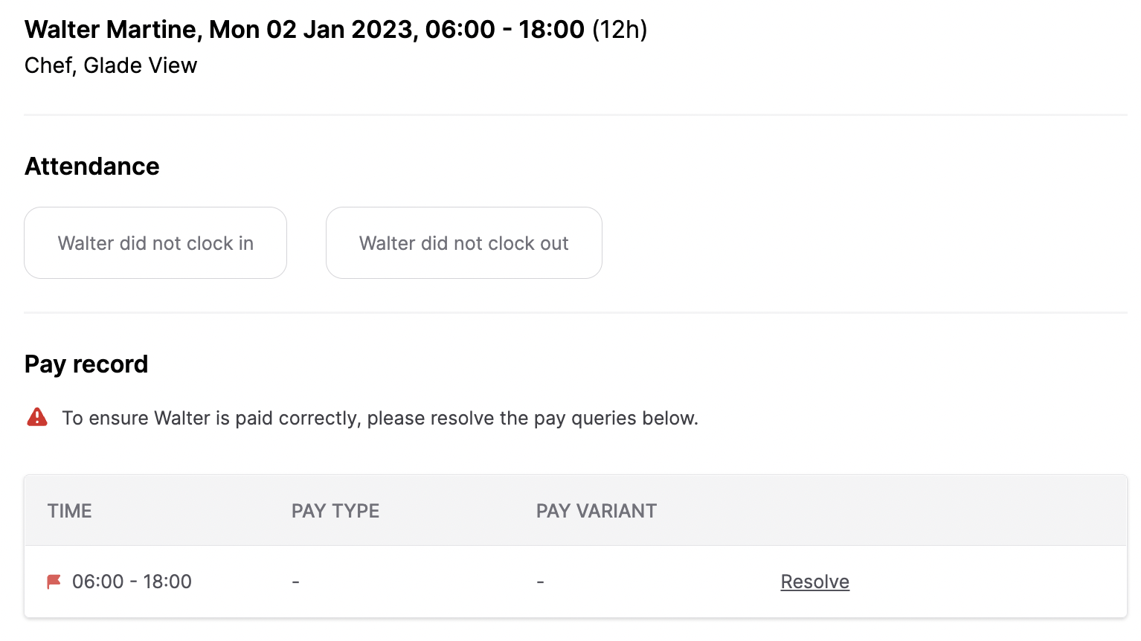Click the shift time 06:00 - 18:00 in the table
1141x641 pixels.
pyautogui.click(x=132, y=581)
